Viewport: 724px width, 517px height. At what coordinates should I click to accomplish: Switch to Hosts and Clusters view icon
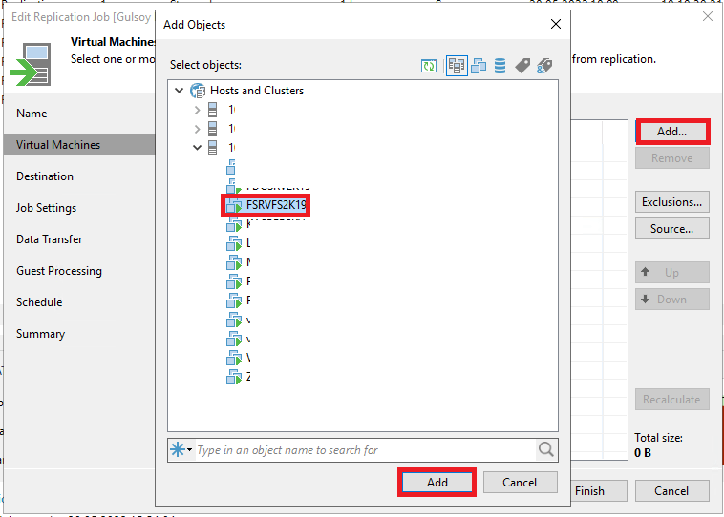[x=457, y=66]
